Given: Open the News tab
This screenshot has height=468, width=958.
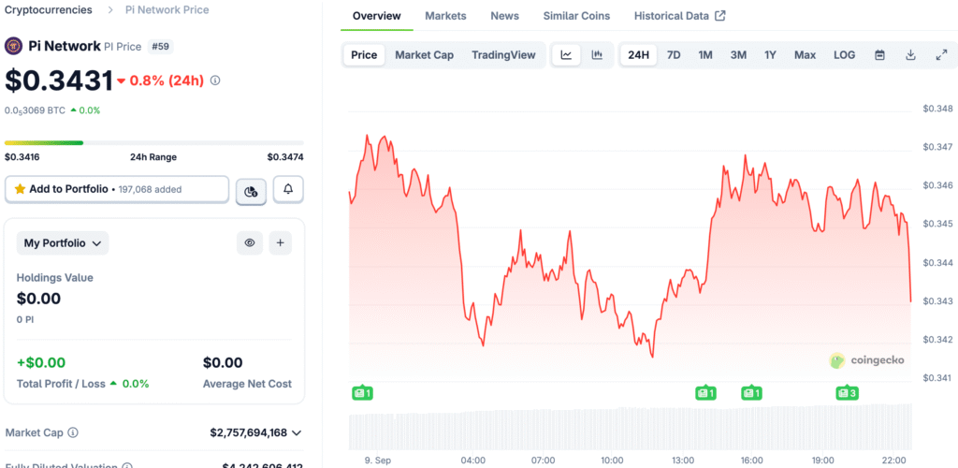Looking at the screenshot, I should (504, 16).
